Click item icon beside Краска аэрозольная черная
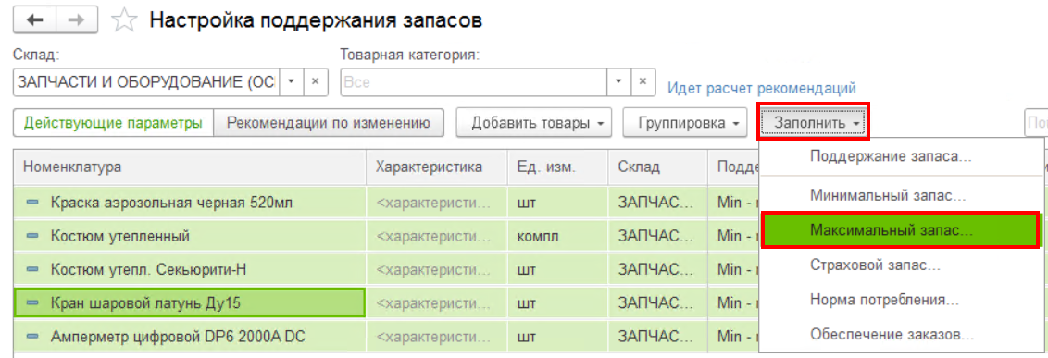Image resolution: width=1048 pixels, height=358 pixels. [x=32, y=202]
